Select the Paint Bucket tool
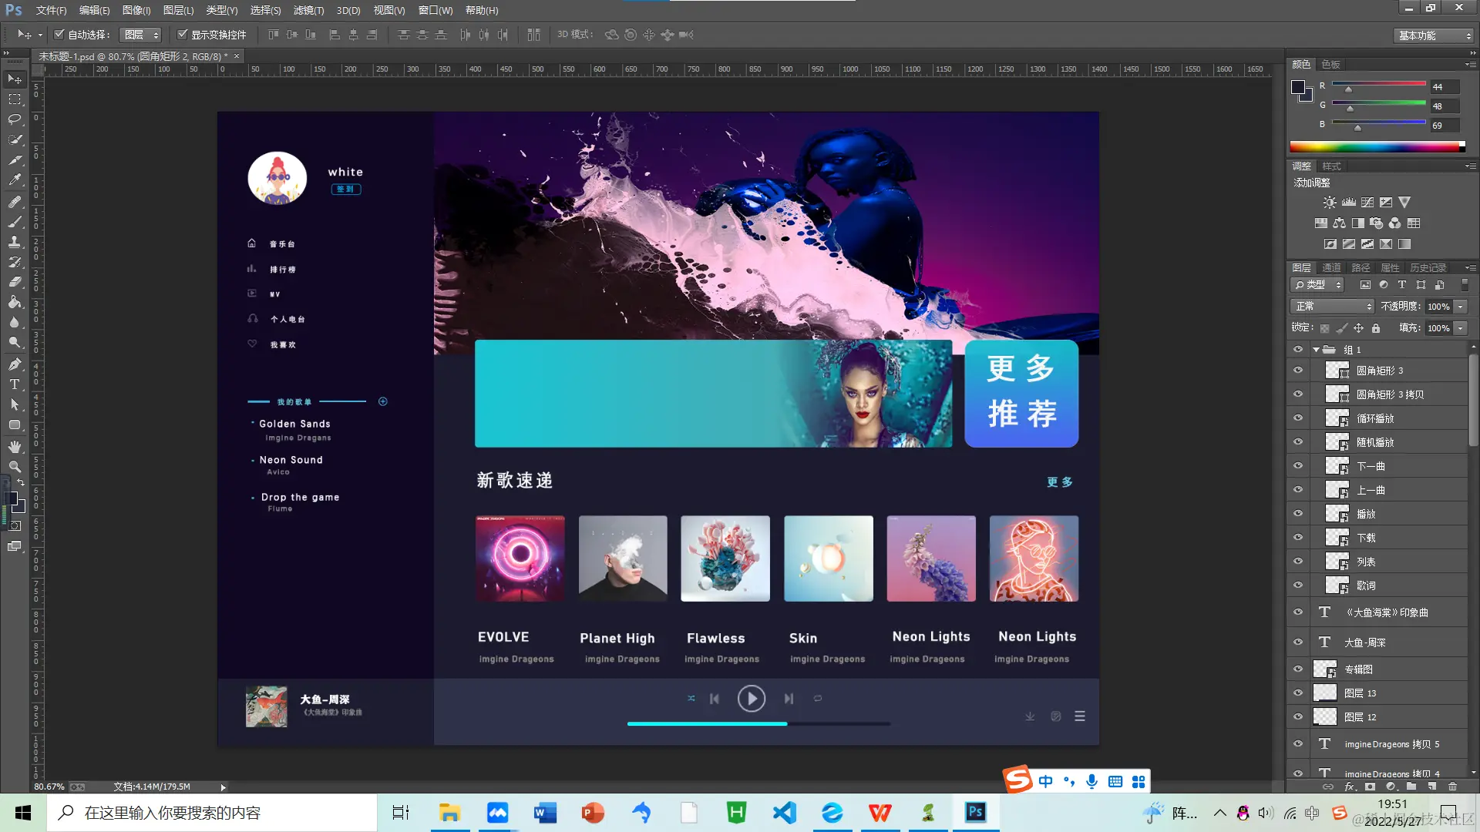Image resolution: width=1480 pixels, height=832 pixels. click(15, 303)
